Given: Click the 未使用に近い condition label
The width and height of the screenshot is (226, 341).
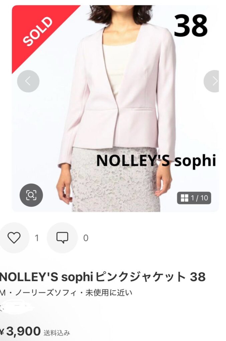Looking at the screenshot, I should [x=109, y=293].
